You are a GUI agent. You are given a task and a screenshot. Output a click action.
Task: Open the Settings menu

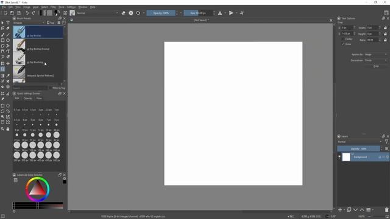[71, 7]
